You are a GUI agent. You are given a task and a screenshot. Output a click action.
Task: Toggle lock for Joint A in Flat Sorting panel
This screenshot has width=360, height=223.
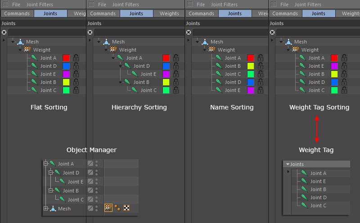pos(76,58)
